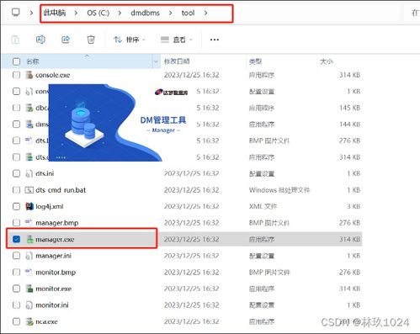This screenshot has width=420, height=334.
Task: Check the monitor.exe checkbox
Action: coord(16,289)
